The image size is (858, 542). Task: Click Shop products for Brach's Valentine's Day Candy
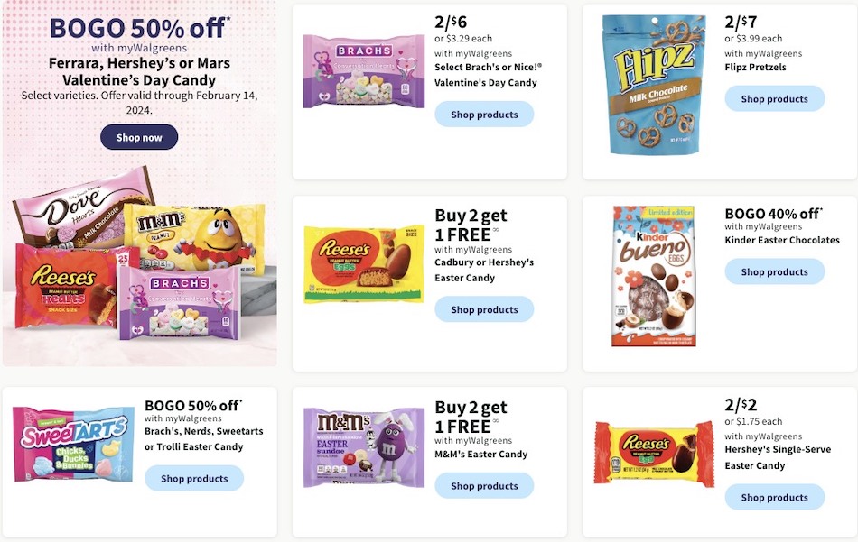(484, 114)
